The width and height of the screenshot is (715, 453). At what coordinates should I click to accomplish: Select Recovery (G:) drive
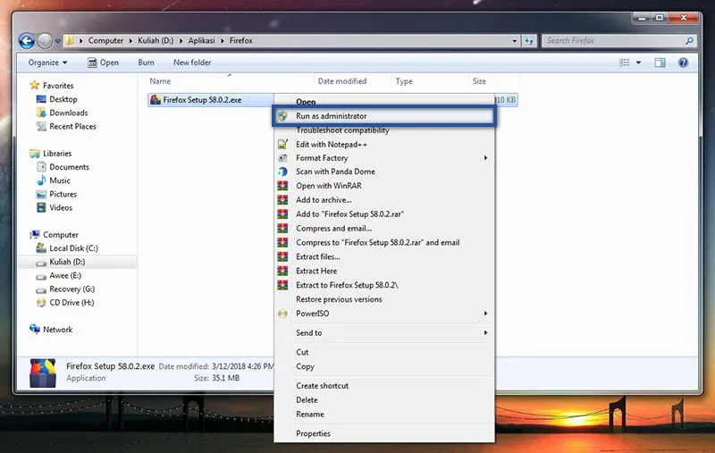[65, 289]
